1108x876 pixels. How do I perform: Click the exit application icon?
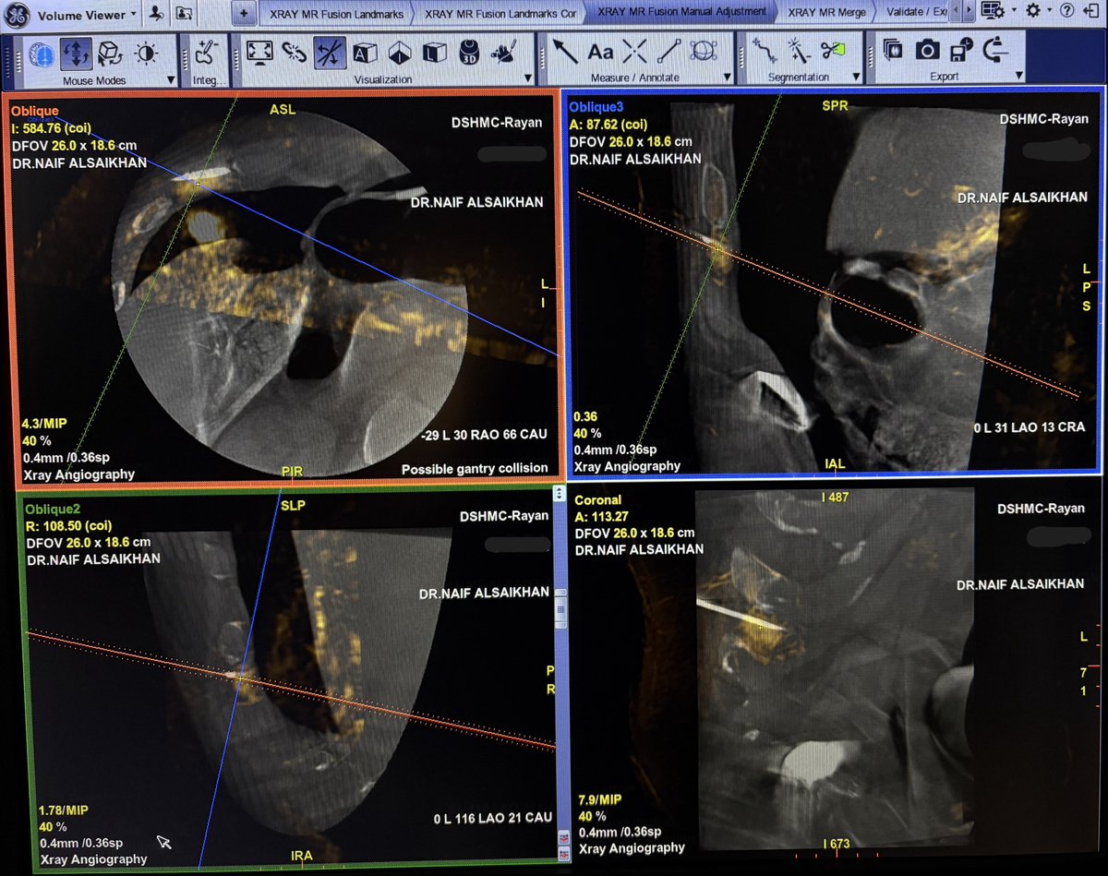point(1092,11)
